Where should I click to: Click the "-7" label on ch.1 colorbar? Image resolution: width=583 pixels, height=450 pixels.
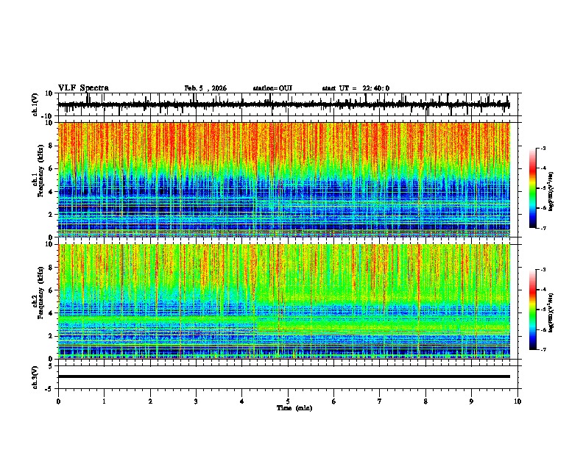click(543, 228)
